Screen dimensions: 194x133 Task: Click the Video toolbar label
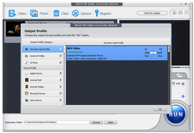point(22,14)
